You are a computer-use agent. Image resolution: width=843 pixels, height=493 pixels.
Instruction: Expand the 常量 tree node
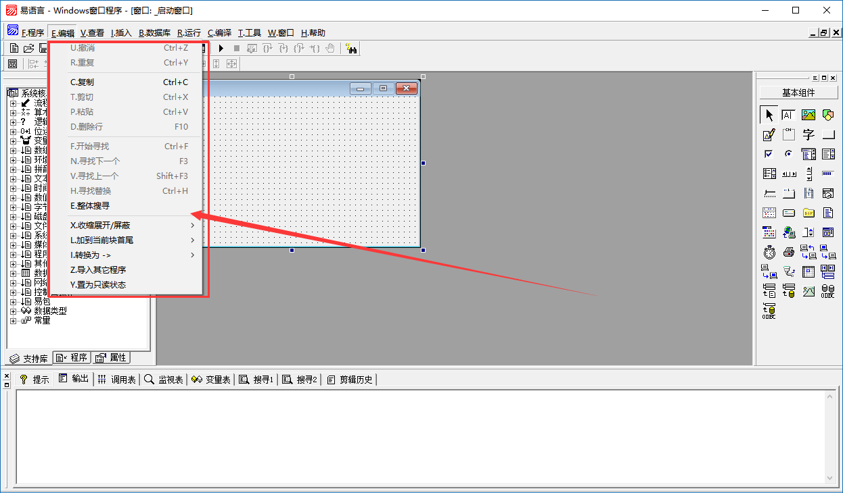[x=13, y=320]
